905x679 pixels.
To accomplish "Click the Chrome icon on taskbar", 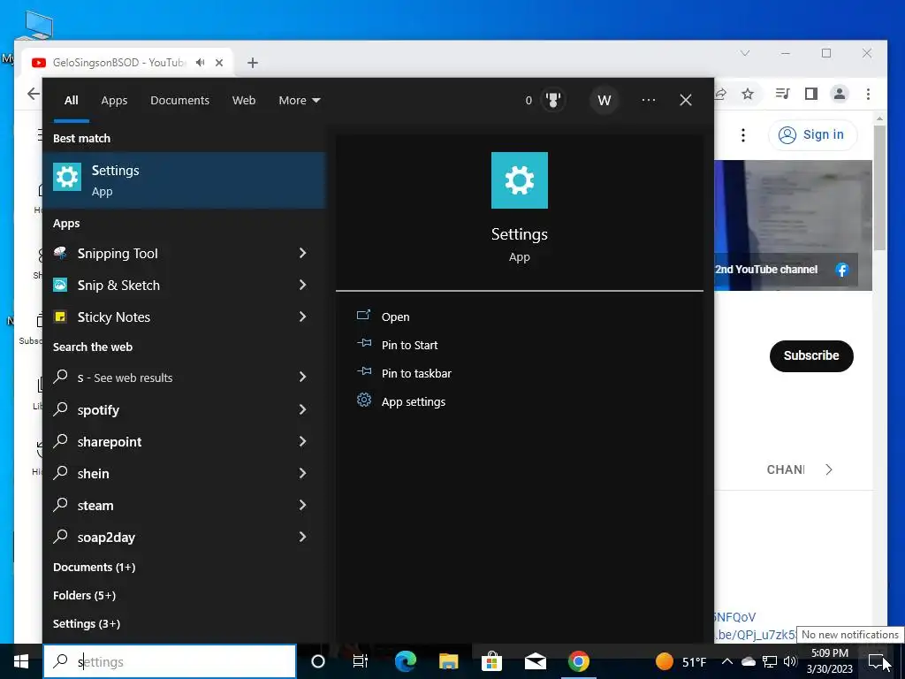I will click(578, 661).
